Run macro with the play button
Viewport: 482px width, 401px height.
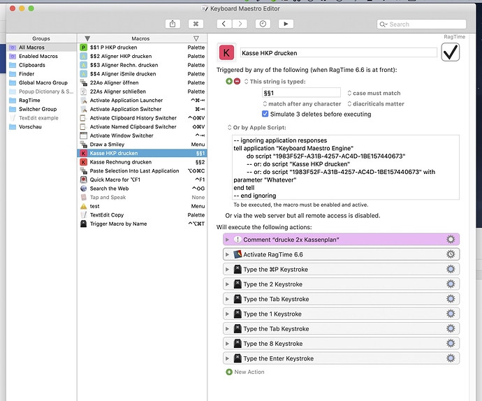pyautogui.click(x=286, y=24)
